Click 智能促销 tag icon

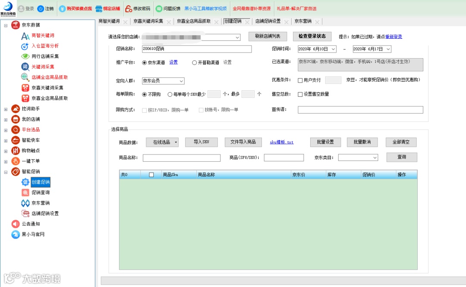[x=16, y=171]
